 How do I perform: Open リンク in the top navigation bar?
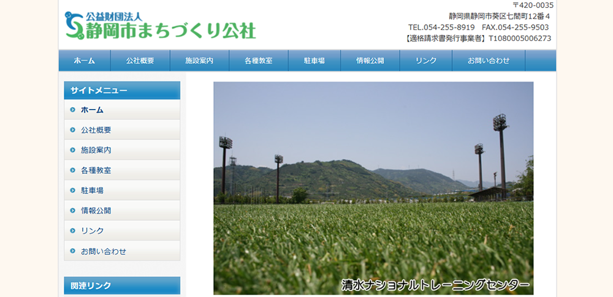426,61
